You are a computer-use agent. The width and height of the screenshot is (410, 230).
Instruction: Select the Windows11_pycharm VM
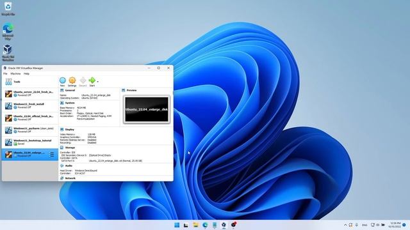tap(30, 130)
